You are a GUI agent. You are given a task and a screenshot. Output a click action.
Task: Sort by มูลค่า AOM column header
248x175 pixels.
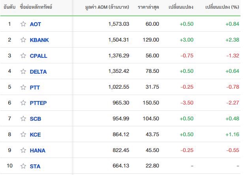107,7
